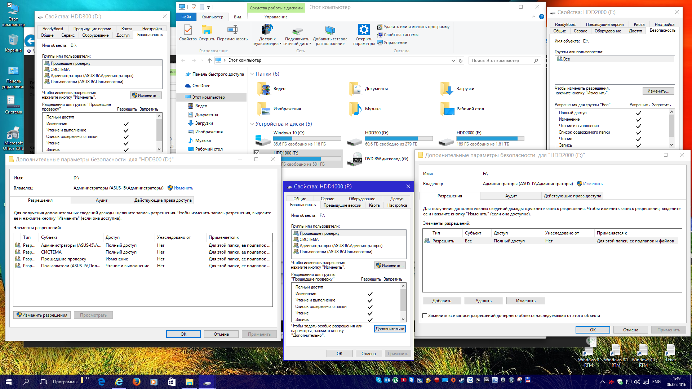
Task: Click HDD300 (D:) drive capacity bar
Action: [x=399, y=139]
